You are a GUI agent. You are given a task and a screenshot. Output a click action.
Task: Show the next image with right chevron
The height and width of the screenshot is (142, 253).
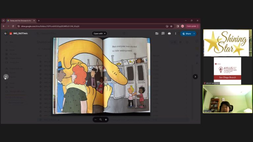pos(195,77)
